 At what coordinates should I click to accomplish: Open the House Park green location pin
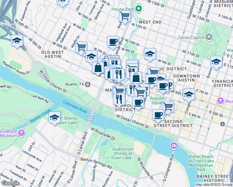pyautogui.click(x=139, y=9)
